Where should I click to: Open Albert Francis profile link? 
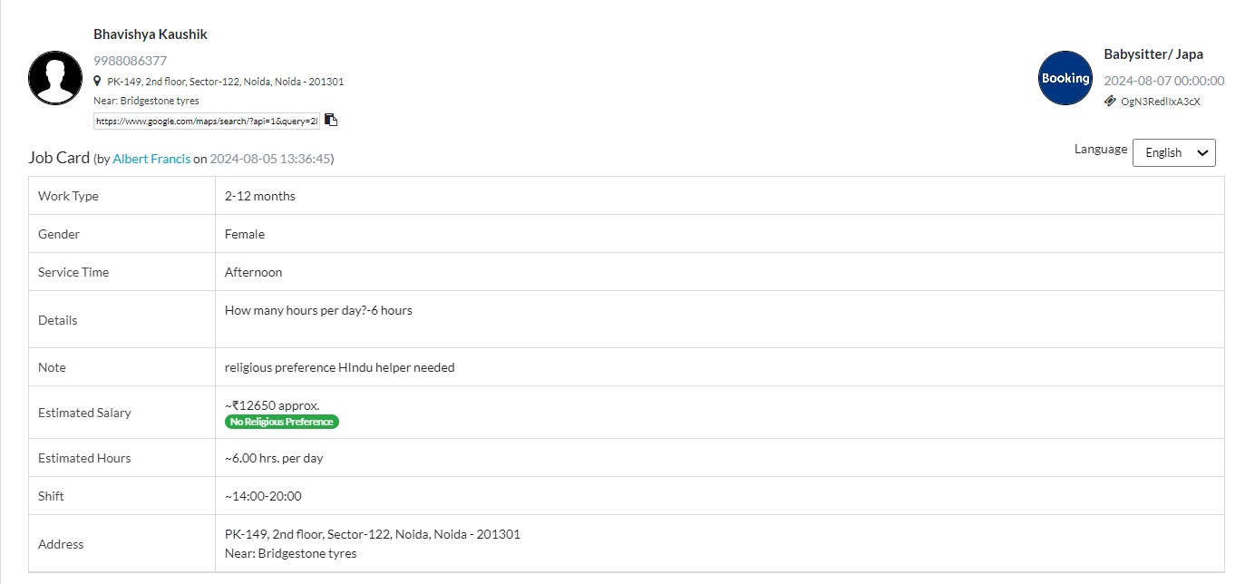pyautogui.click(x=151, y=159)
